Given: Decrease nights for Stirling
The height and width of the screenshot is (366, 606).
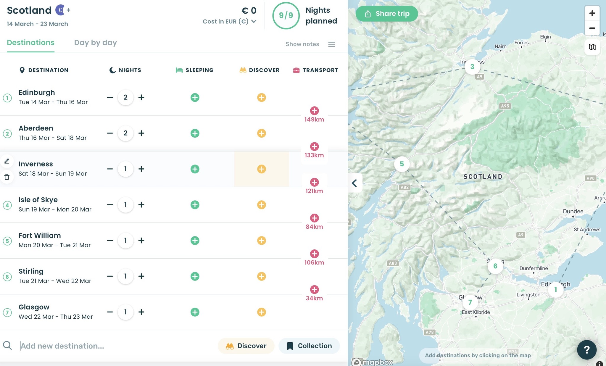Looking at the screenshot, I should click(x=110, y=276).
